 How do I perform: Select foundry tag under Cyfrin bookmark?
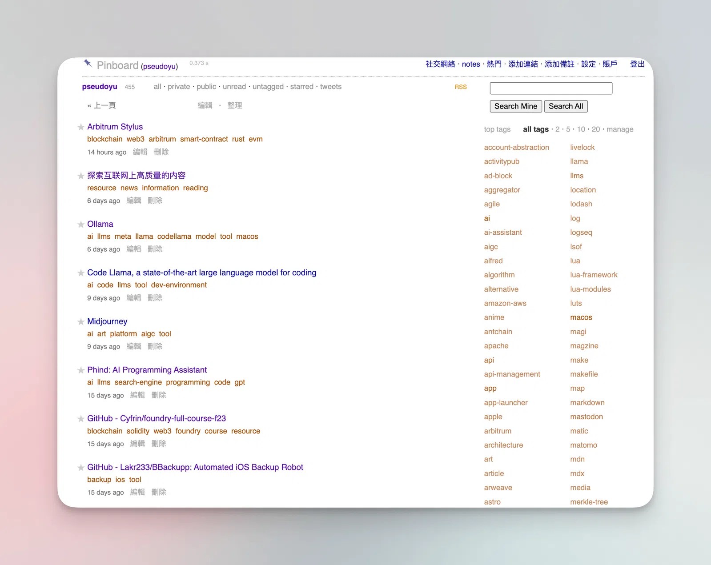point(188,431)
